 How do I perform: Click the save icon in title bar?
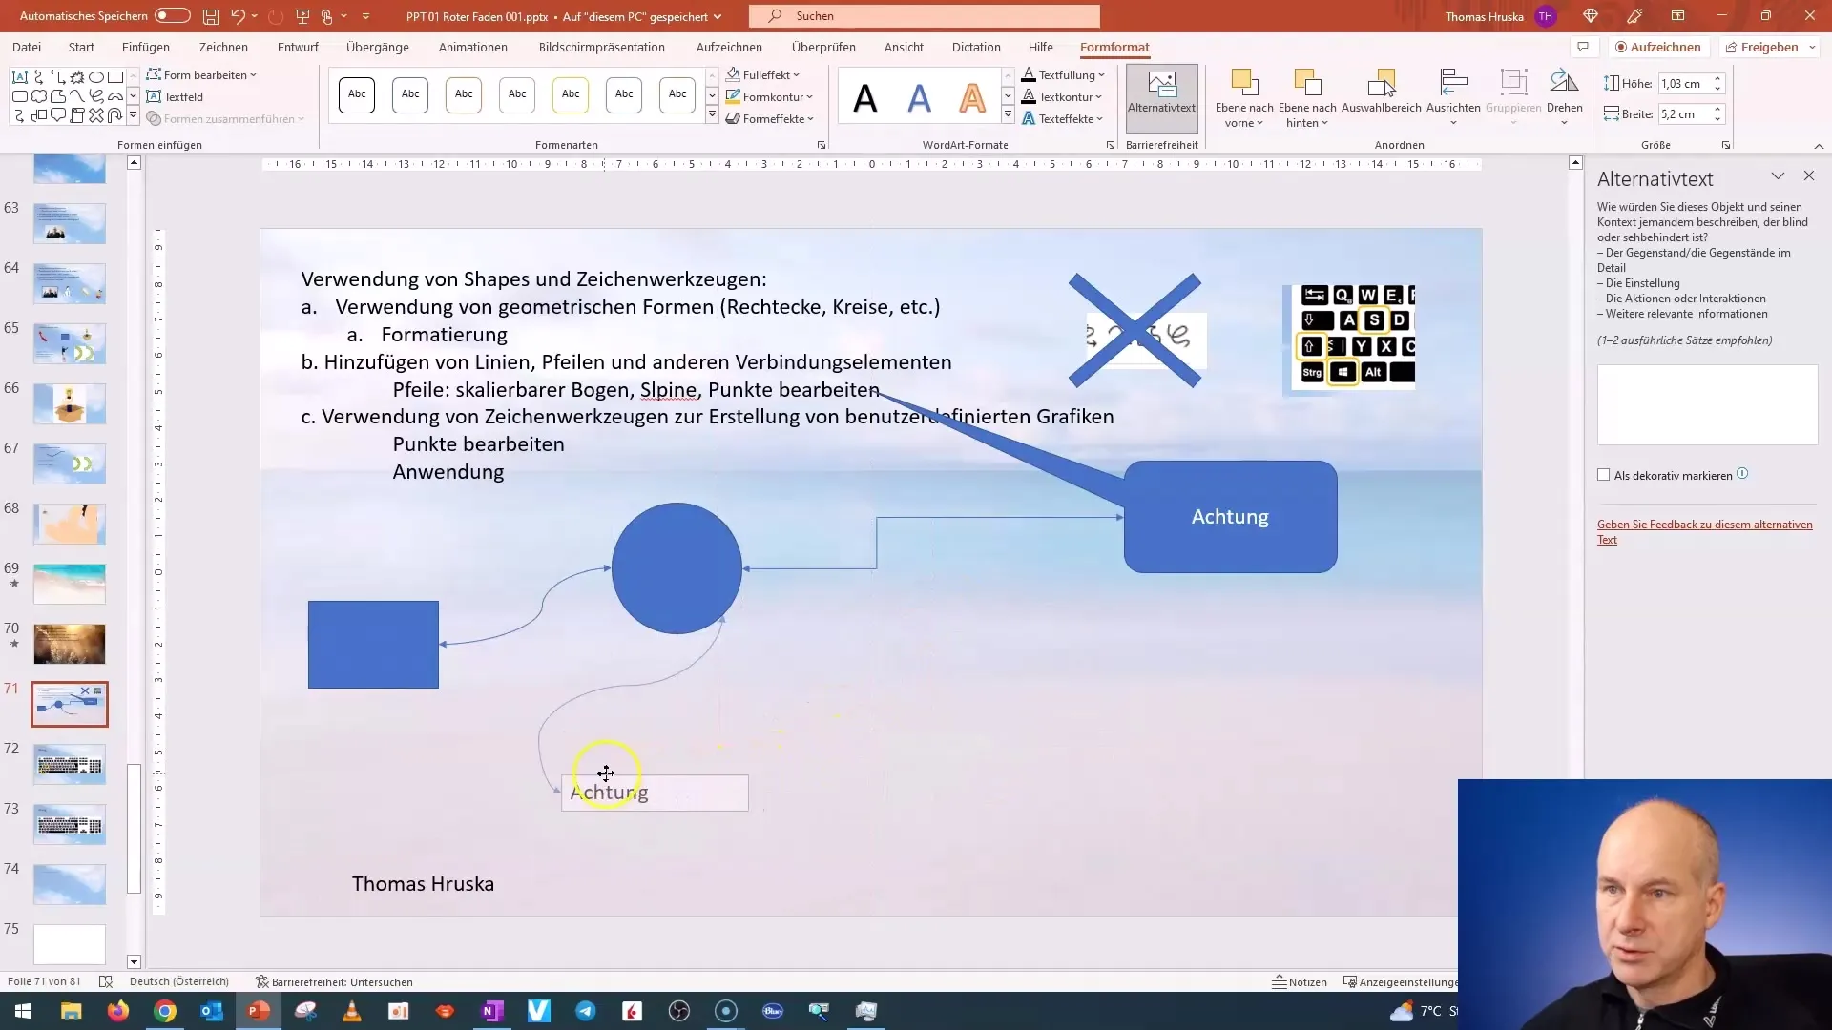coord(211,16)
